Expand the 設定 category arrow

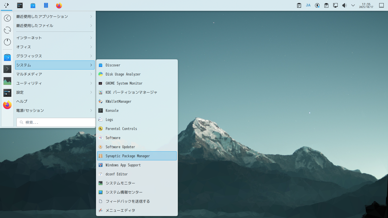point(91,92)
